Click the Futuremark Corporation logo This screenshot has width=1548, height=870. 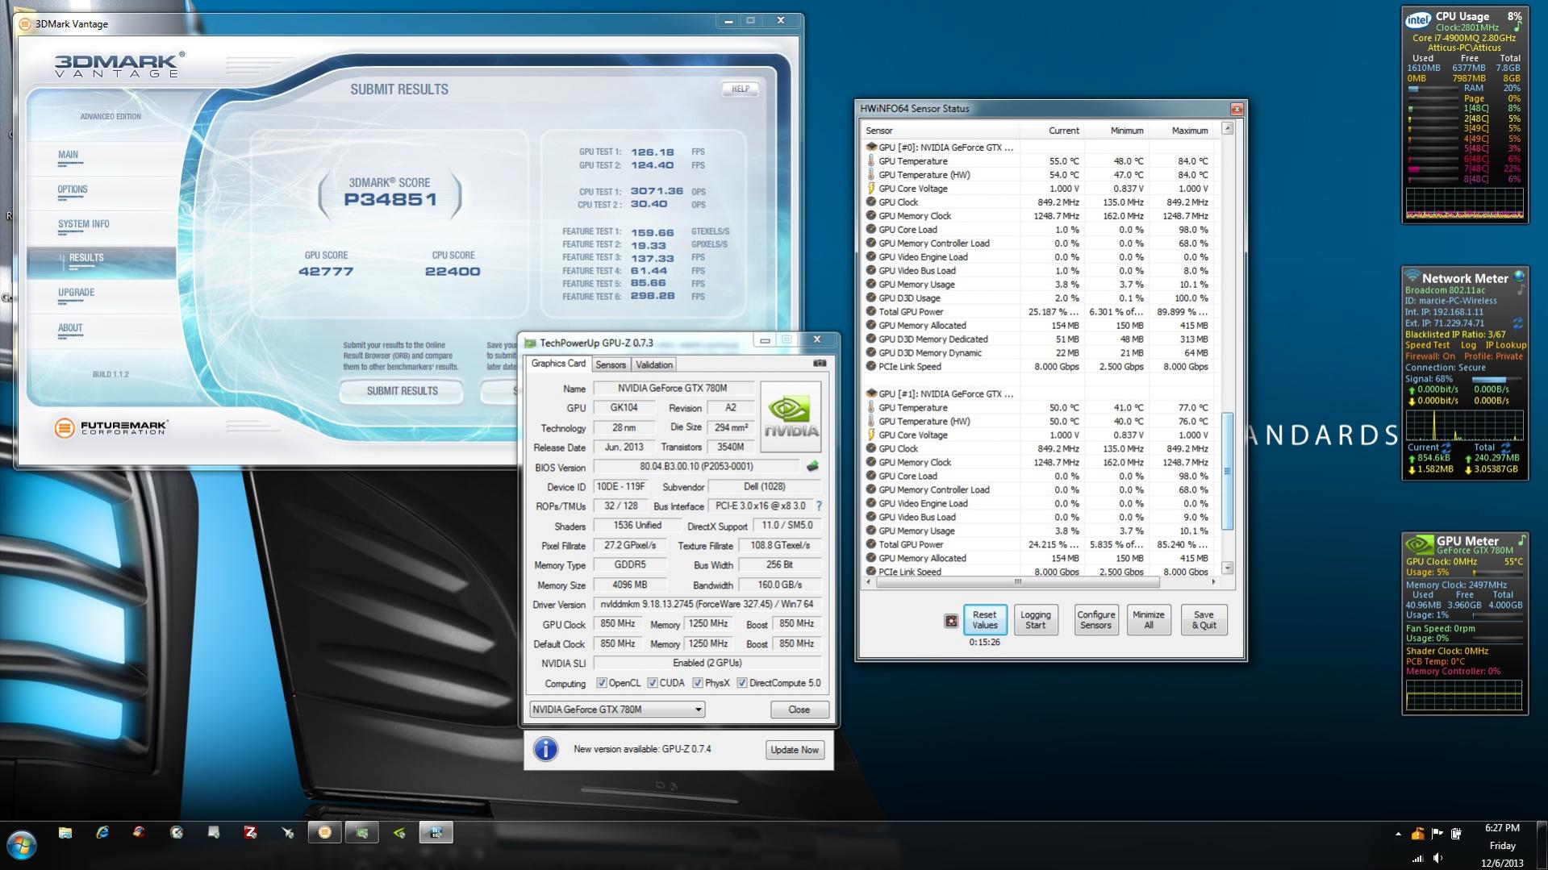click(111, 428)
